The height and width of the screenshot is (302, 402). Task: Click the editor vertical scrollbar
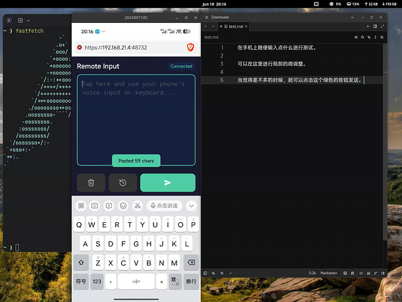point(385,142)
